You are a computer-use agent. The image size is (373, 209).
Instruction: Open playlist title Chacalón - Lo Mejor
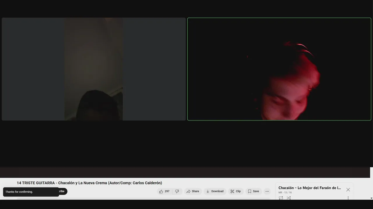click(x=309, y=188)
